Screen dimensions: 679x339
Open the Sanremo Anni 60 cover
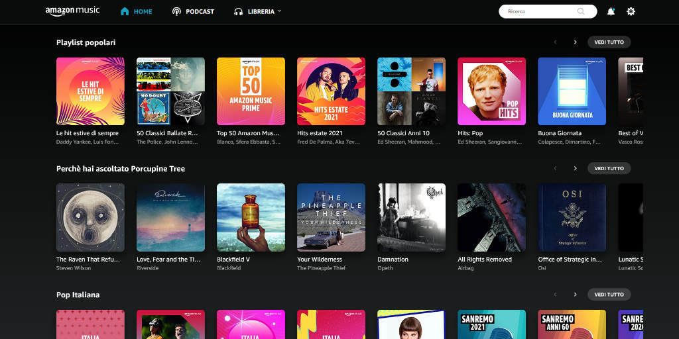pos(572,324)
